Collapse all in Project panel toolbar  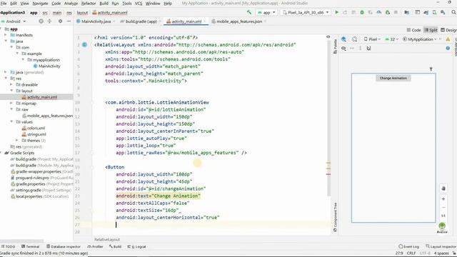click(49, 21)
